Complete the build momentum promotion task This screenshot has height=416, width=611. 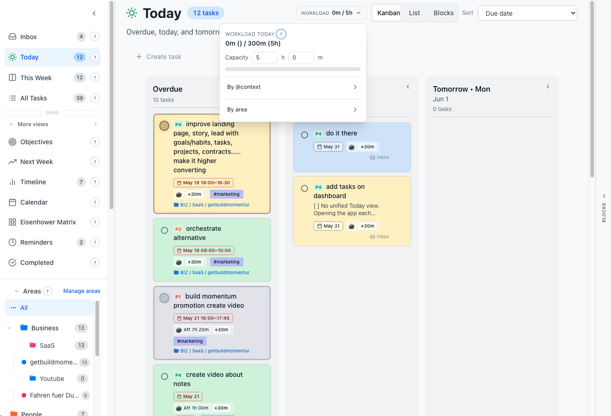click(164, 298)
